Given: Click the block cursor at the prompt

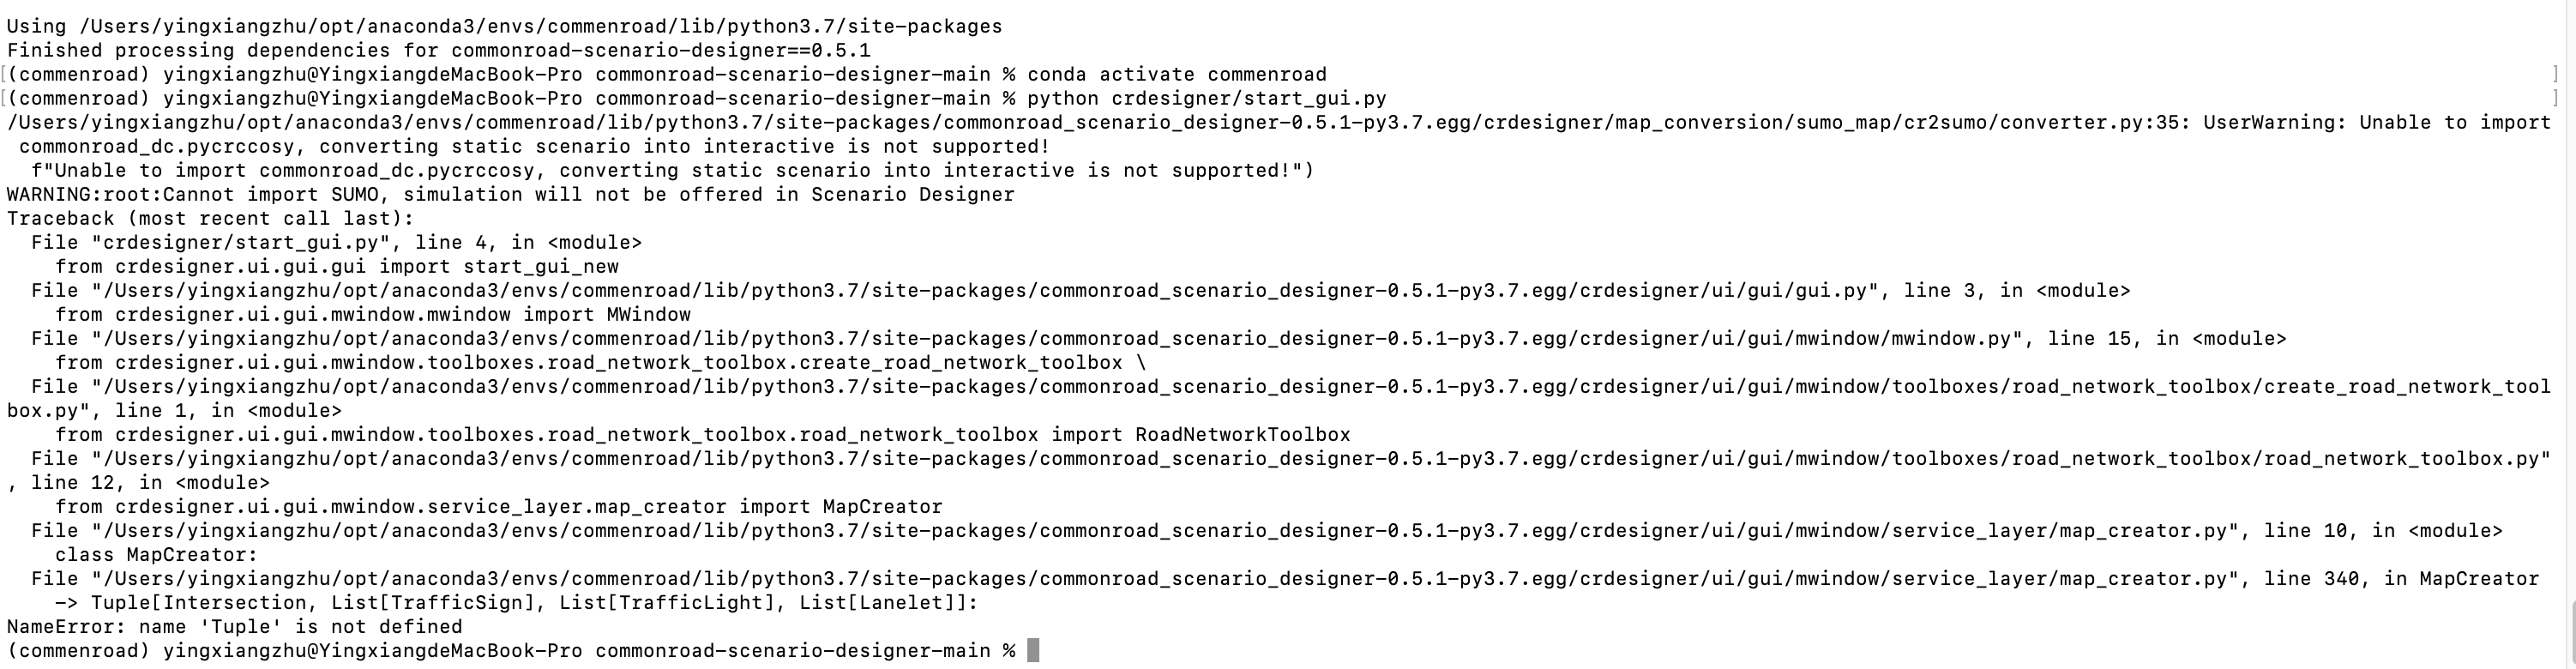Looking at the screenshot, I should (x=1034, y=651).
